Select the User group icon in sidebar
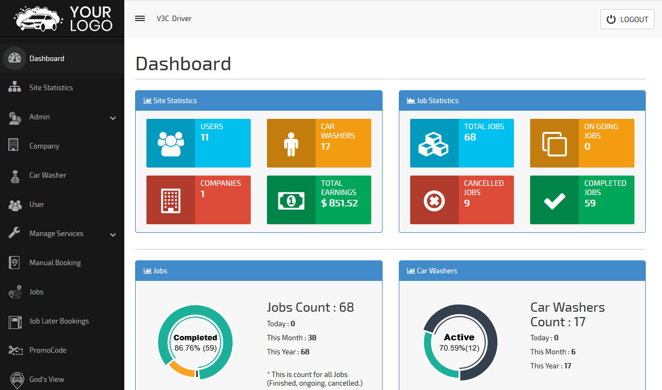 [15, 205]
